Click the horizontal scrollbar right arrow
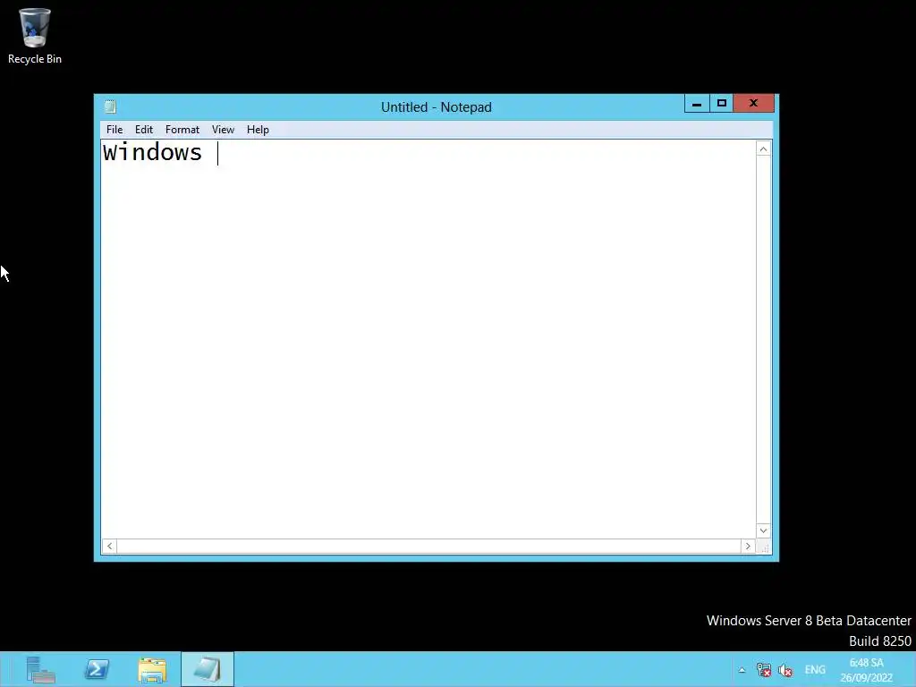Image resolution: width=916 pixels, height=687 pixels. point(748,547)
